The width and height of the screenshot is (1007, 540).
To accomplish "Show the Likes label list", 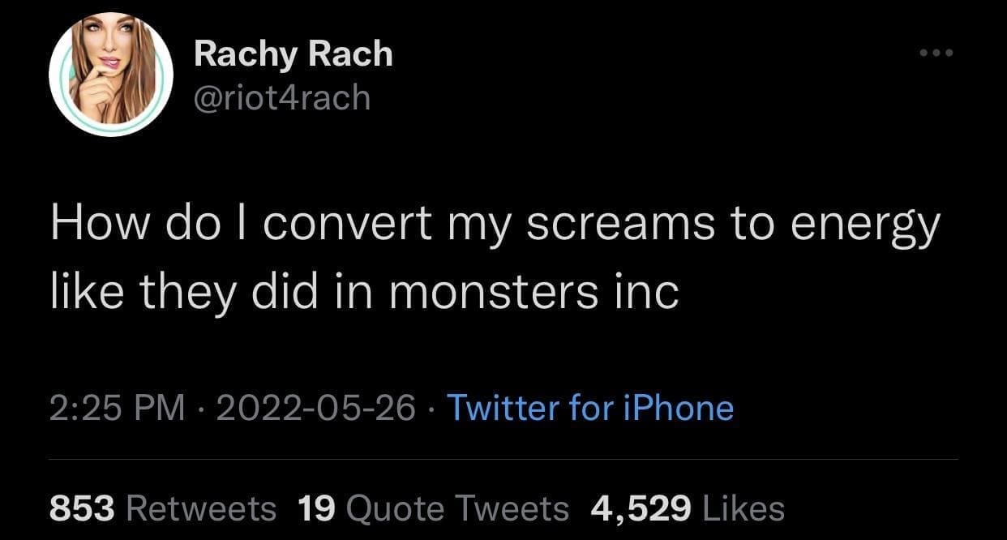I will 743,508.
